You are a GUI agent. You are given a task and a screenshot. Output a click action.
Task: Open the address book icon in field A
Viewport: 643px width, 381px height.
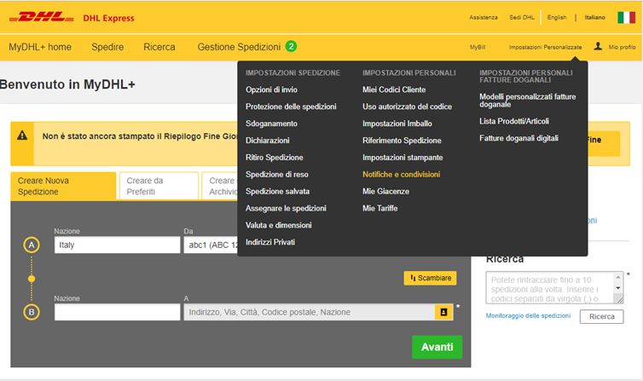point(443,312)
